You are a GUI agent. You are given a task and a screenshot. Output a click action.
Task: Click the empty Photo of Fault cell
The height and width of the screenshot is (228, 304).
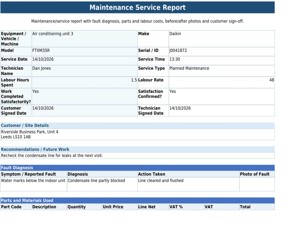click(257, 184)
